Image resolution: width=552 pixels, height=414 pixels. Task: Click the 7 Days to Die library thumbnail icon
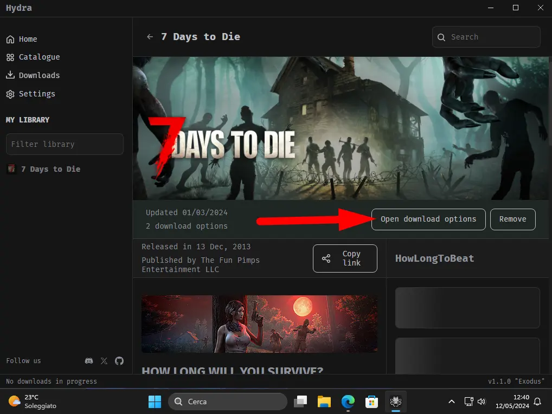pyautogui.click(x=11, y=169)
